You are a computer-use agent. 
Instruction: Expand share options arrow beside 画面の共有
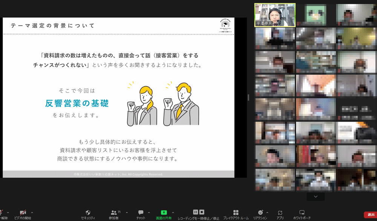pos(173,212)
